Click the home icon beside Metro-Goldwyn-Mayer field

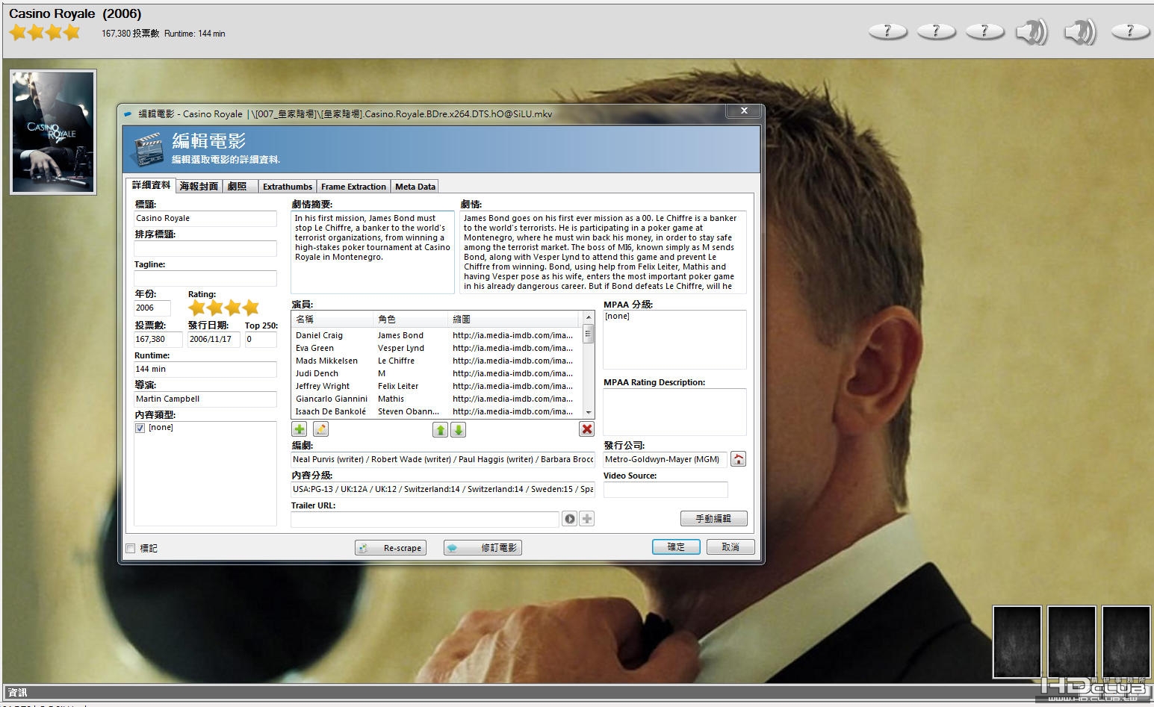(x=738, y=459)
